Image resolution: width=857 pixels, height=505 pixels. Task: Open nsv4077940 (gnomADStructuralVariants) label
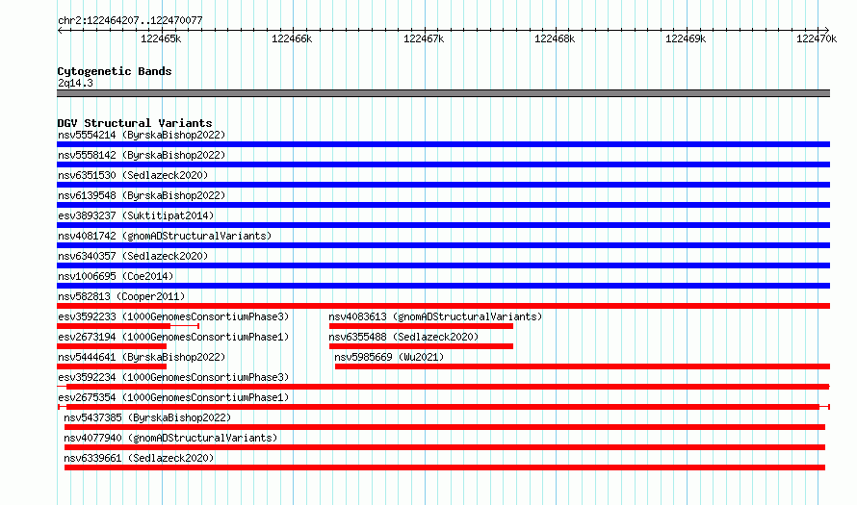click(x=170, y=438)
